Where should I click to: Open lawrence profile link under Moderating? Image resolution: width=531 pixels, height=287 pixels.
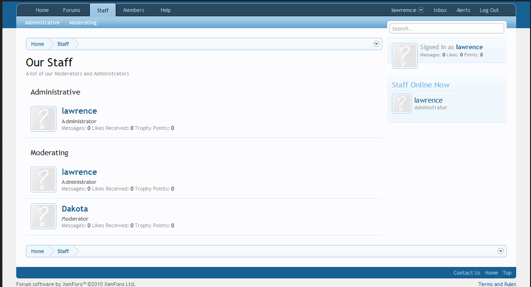(x=79, y=172)
